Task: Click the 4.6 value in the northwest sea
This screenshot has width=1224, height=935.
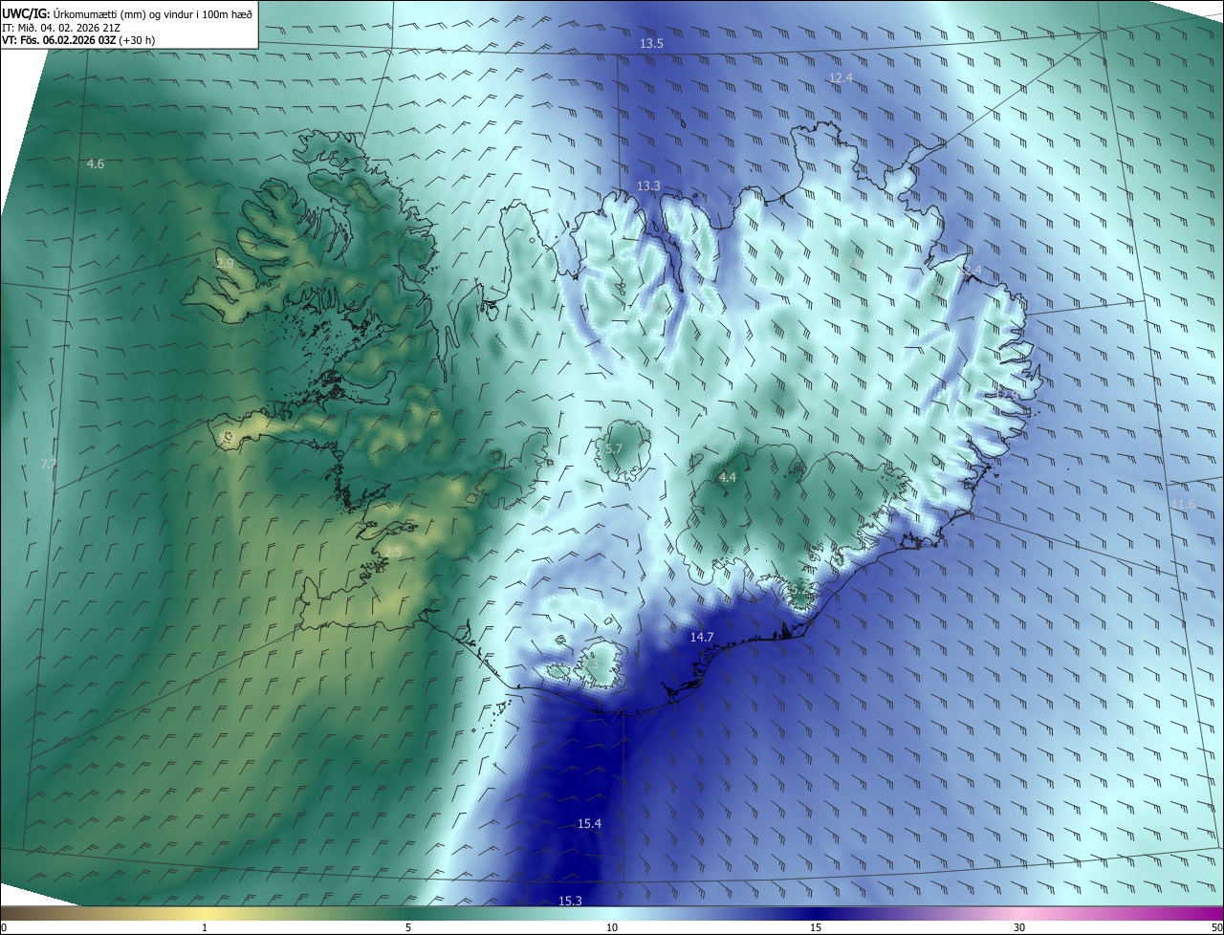Action: click(96, 164)
